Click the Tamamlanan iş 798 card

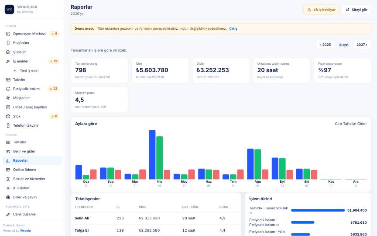[x=99, y=70]
